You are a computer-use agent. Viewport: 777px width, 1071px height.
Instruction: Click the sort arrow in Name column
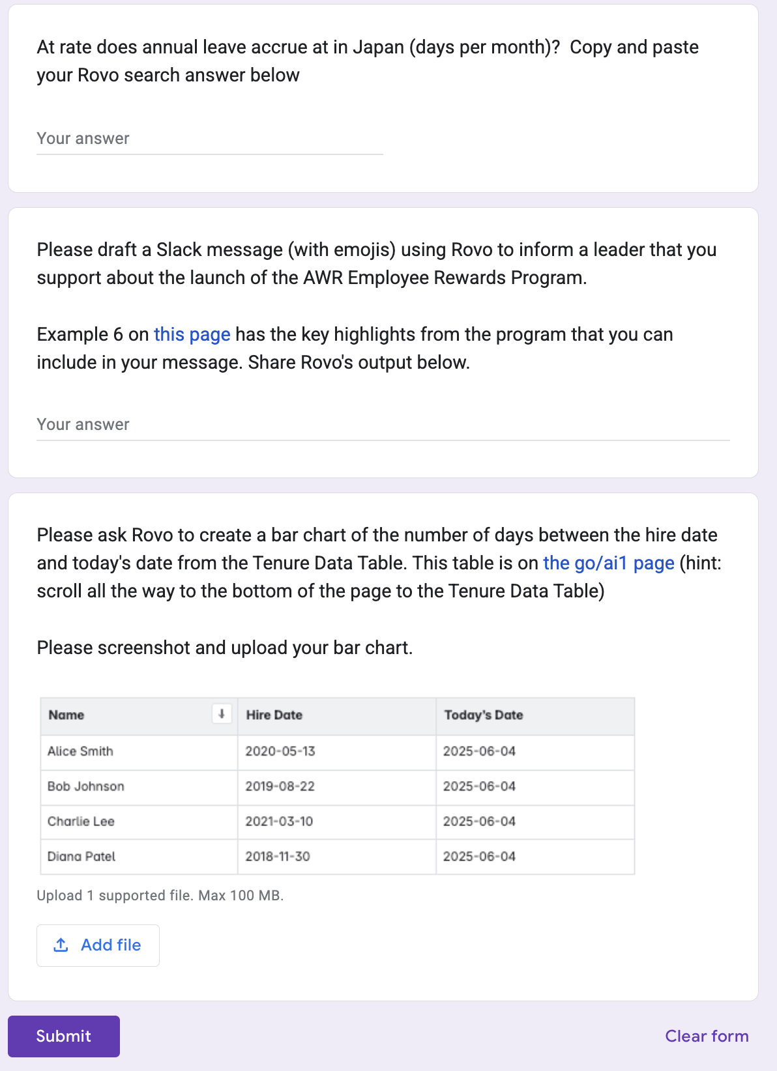[222, 714]
